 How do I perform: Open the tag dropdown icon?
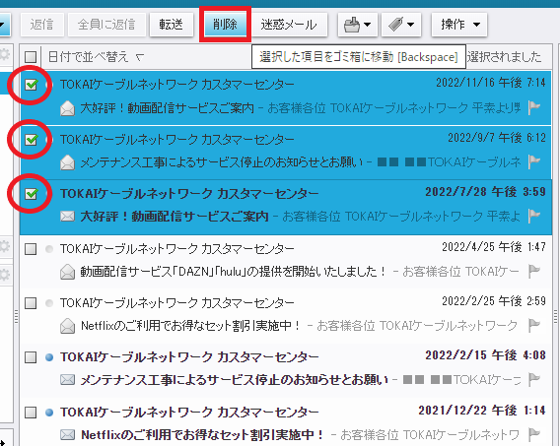click(x=401, y=25)
